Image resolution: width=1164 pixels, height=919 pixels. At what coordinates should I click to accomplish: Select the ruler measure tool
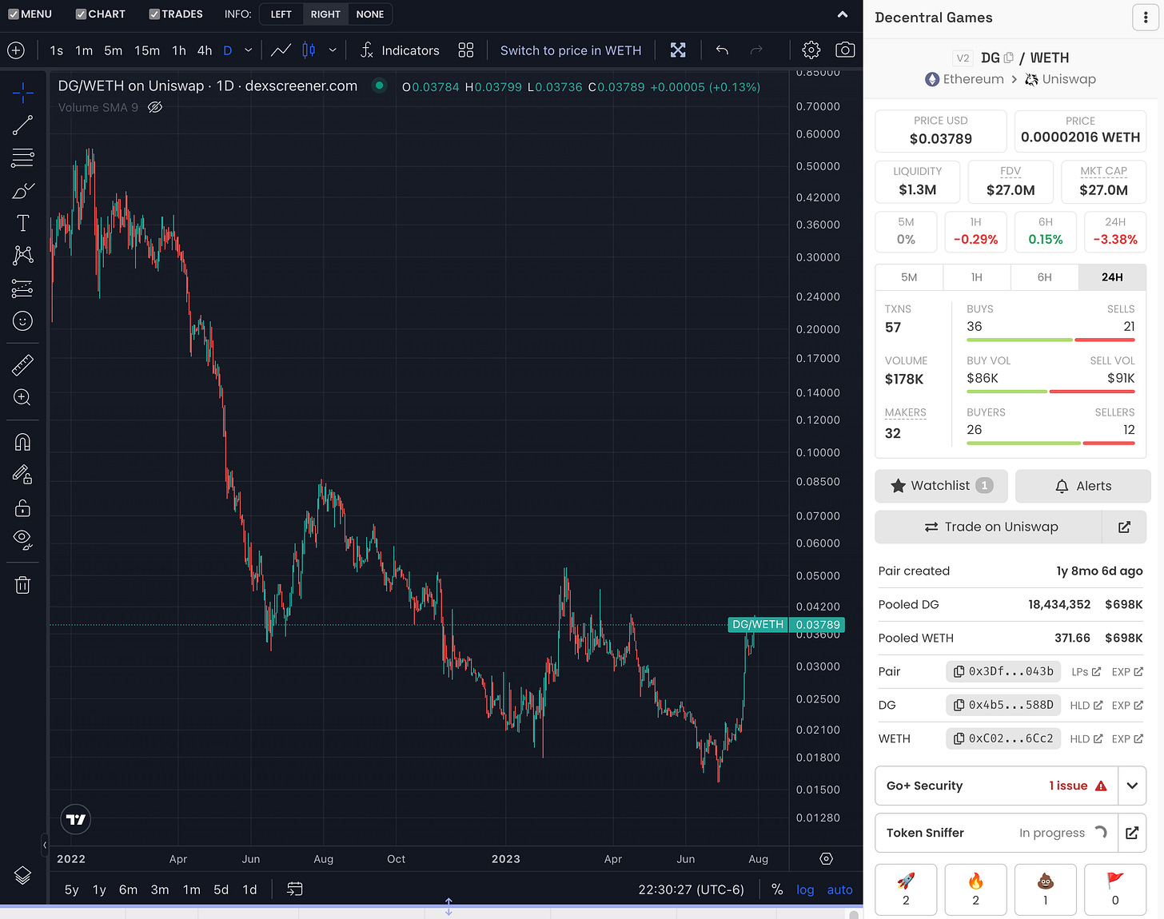22,365
